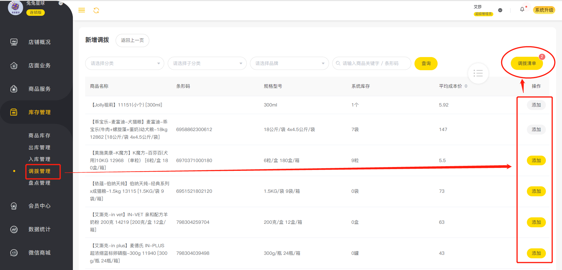Click the 规格型号 column header
562x270 pixels.
[273, 86]
